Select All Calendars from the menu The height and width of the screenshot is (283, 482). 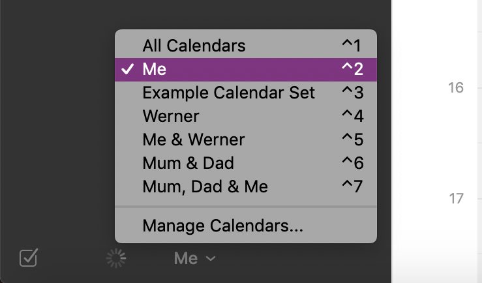point(246,46)
